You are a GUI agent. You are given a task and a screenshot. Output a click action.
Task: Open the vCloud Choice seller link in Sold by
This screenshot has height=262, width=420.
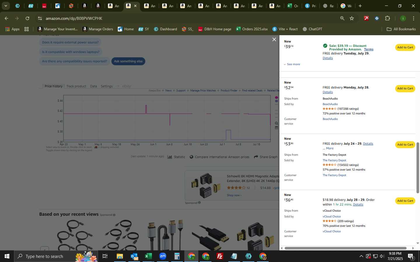click(x=332, y=217)
